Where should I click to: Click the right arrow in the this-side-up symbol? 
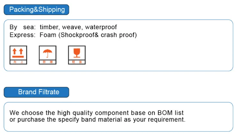(x=22, y=52)
